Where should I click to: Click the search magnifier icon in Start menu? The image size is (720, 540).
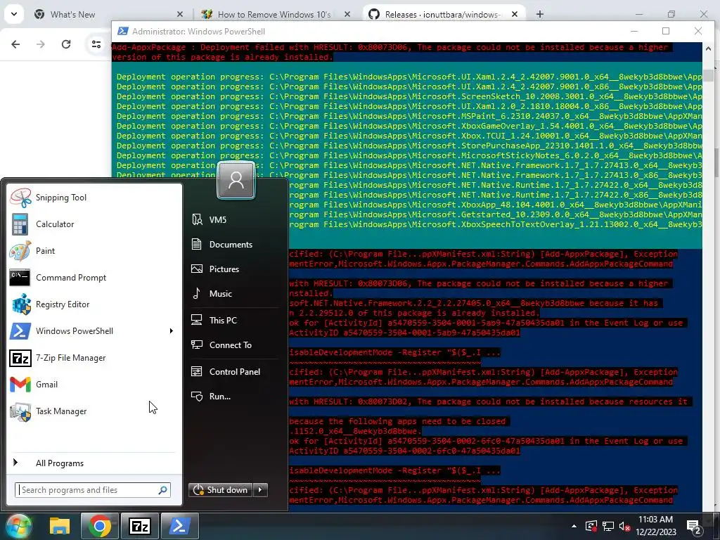pos(162,490)
